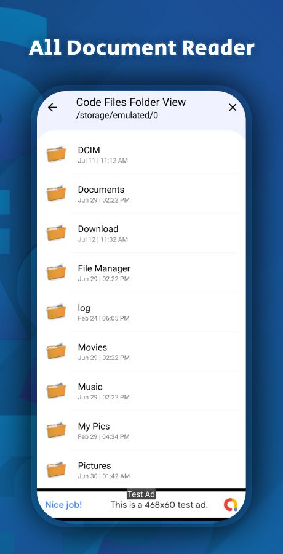Image resolution: width=283 pixels, height=554 pixels.
Task: Click the DCIM folder icon
Action: [x=56, y=154]
